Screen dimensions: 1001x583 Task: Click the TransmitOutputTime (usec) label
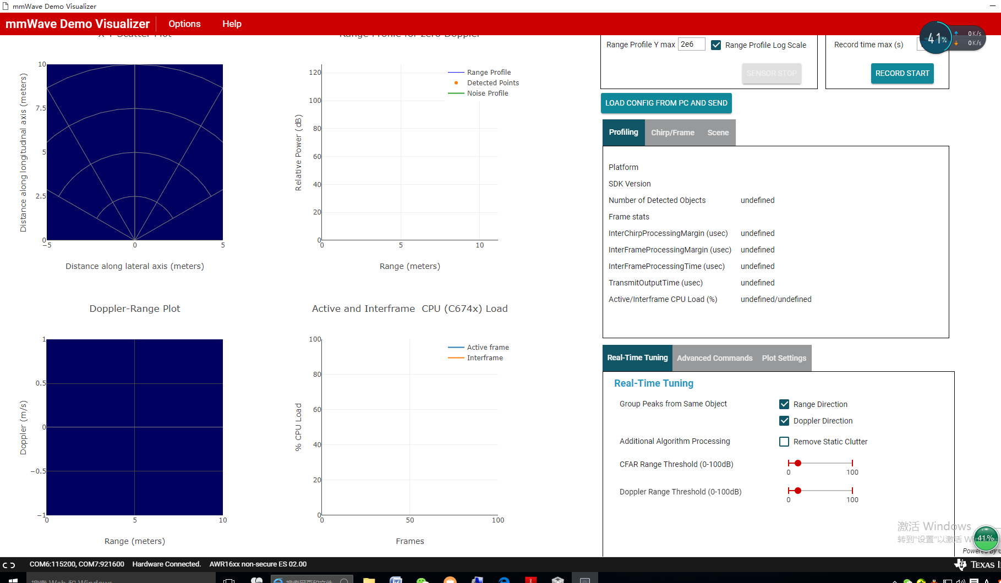tap(655, 283)
